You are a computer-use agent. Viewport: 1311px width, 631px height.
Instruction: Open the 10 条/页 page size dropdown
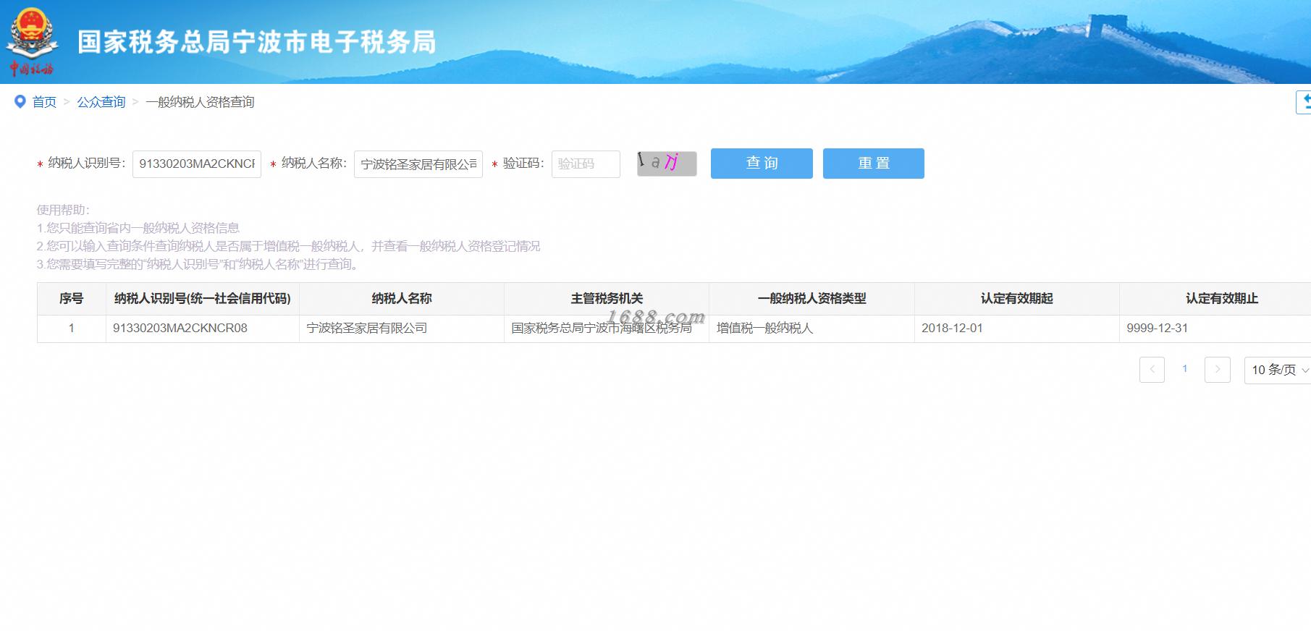tap(1278, 370)
